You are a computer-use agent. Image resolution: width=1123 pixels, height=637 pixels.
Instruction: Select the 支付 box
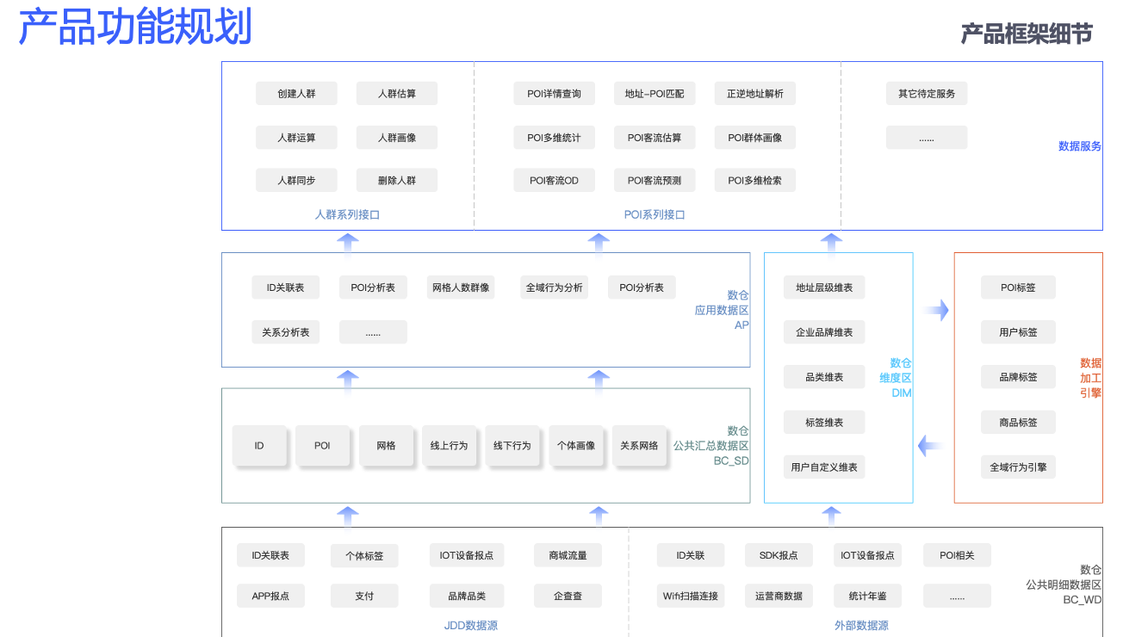pyautogui.click(x=364, y=596)
